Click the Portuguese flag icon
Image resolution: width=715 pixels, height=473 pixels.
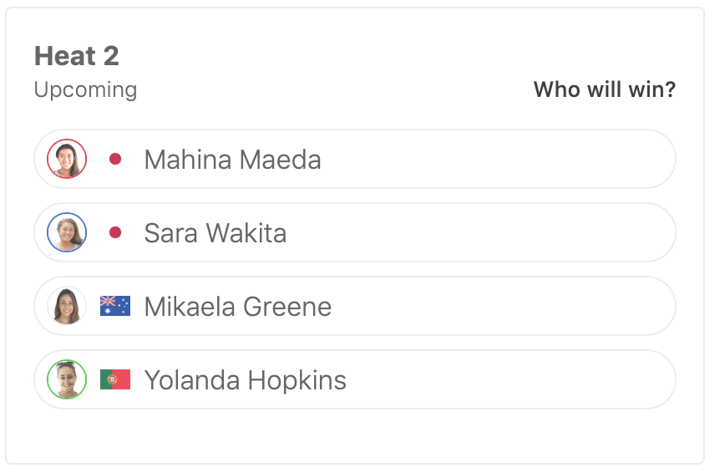point(115,379)
